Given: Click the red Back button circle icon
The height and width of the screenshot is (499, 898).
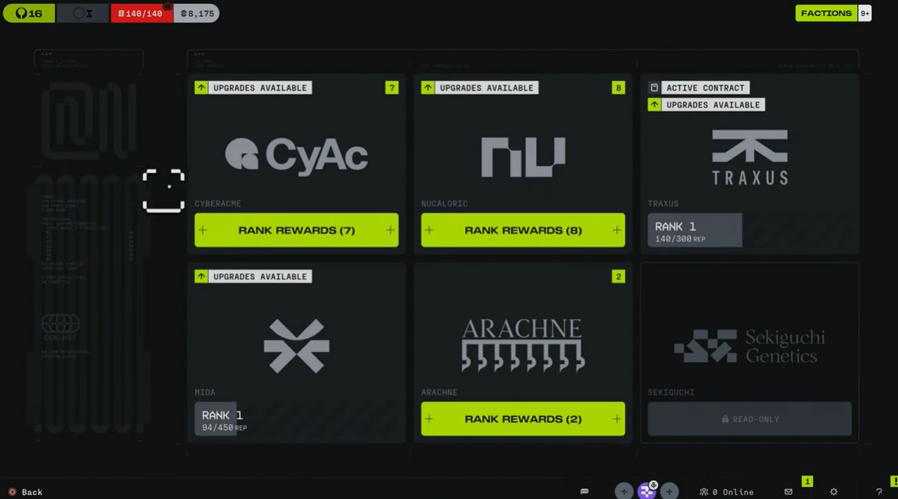Looking at the screenshot, I should tap(12, 491).
